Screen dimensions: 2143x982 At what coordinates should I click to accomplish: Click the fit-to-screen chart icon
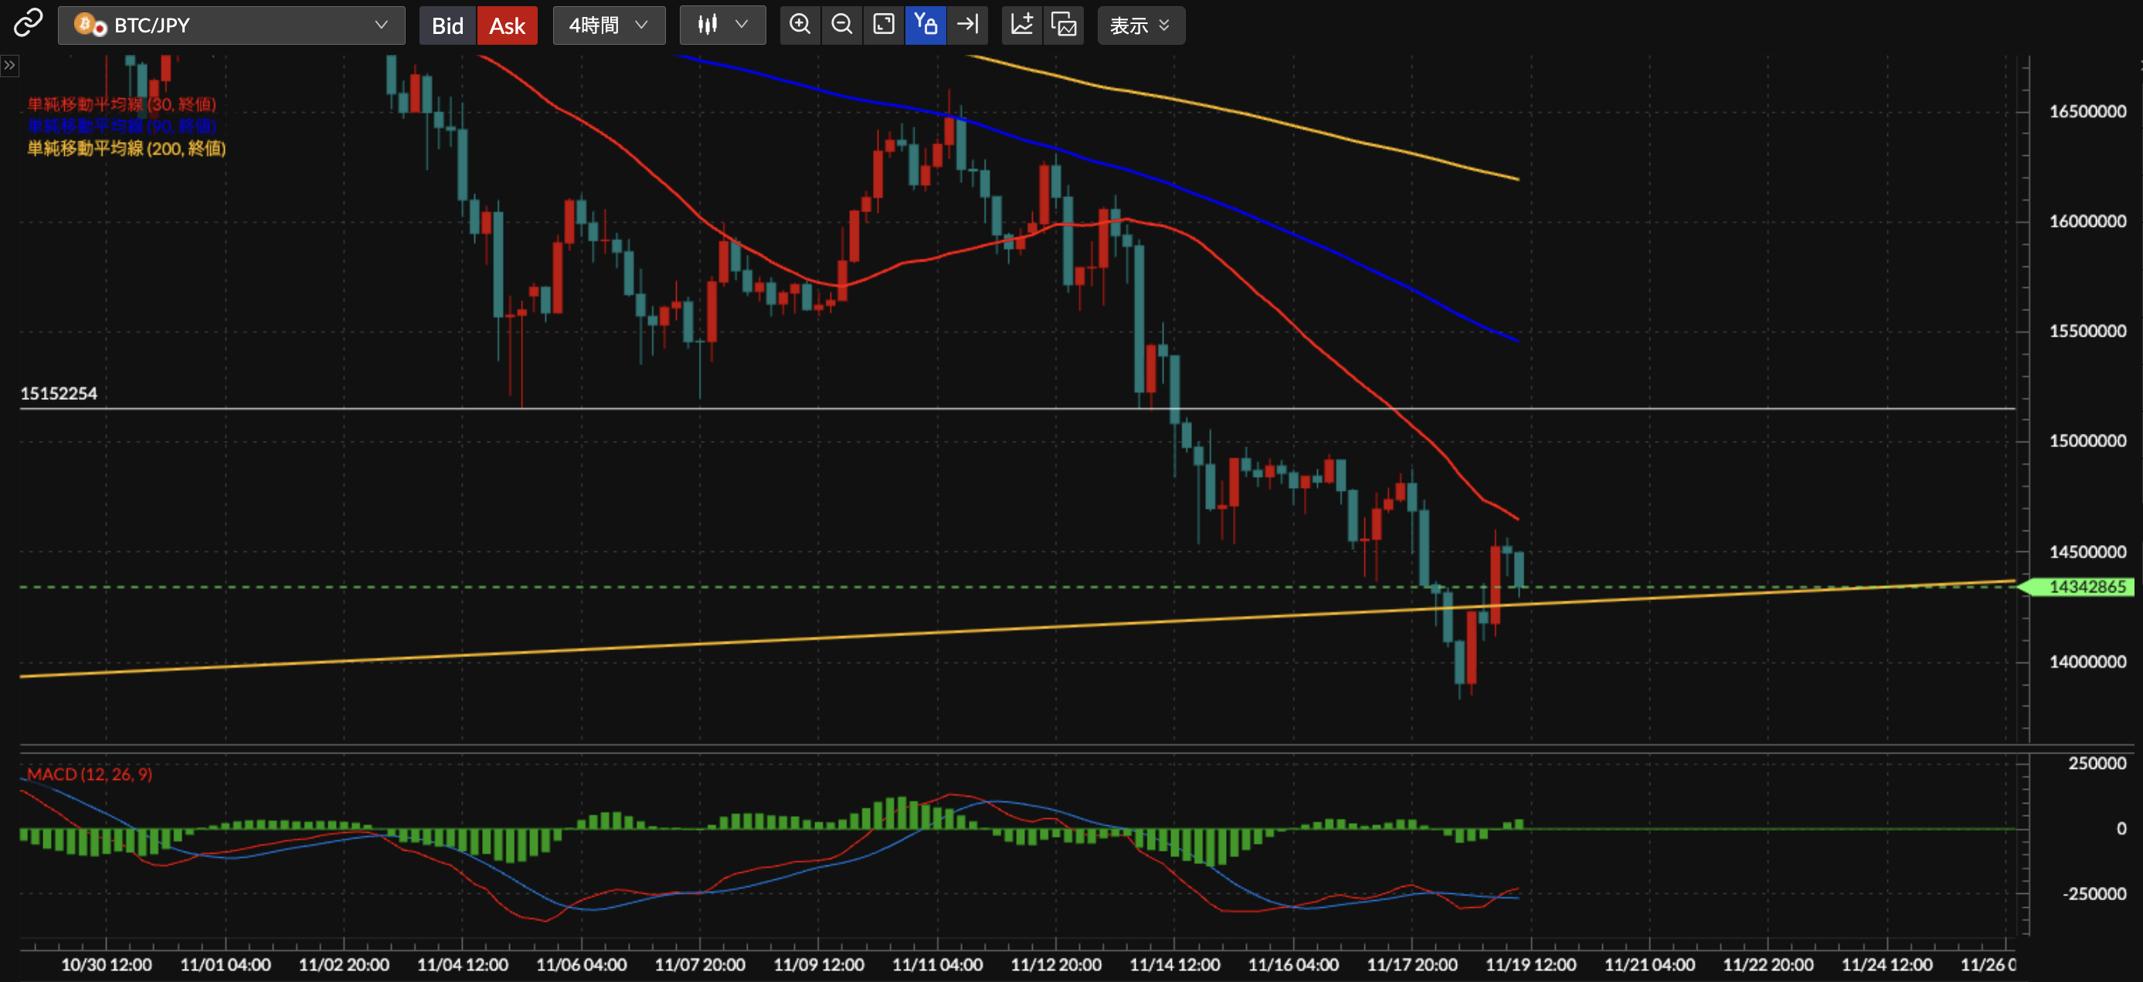[884, 25]
